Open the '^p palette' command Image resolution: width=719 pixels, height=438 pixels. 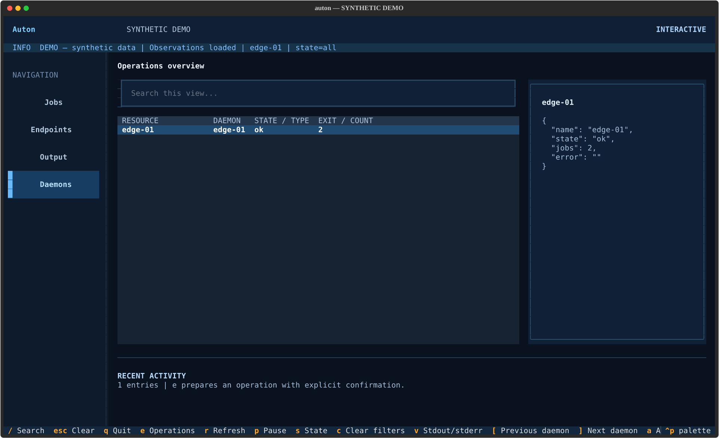688,431
